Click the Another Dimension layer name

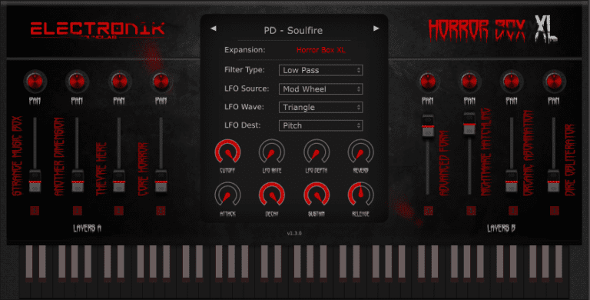(59, 157)
